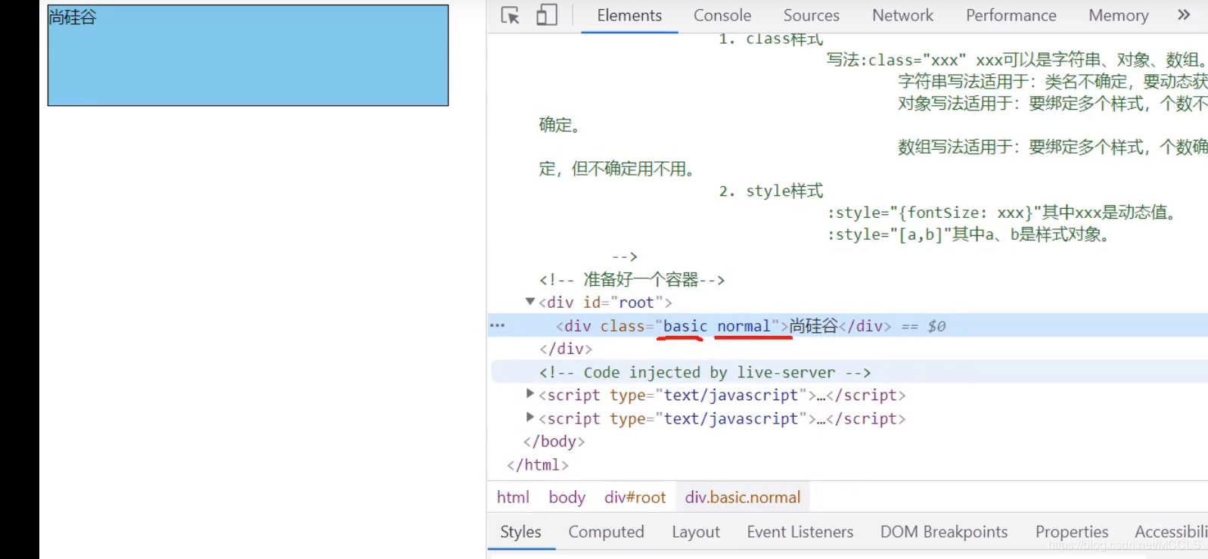Toggle the device toolbar icon

(x=546, y=15)
